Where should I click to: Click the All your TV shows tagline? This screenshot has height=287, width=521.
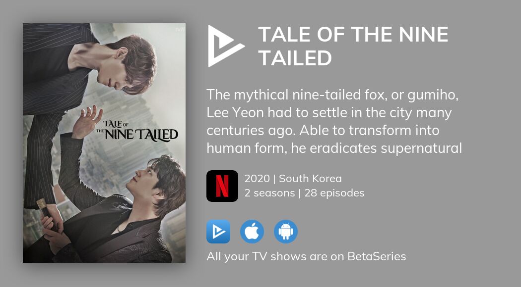pos(306,256)
